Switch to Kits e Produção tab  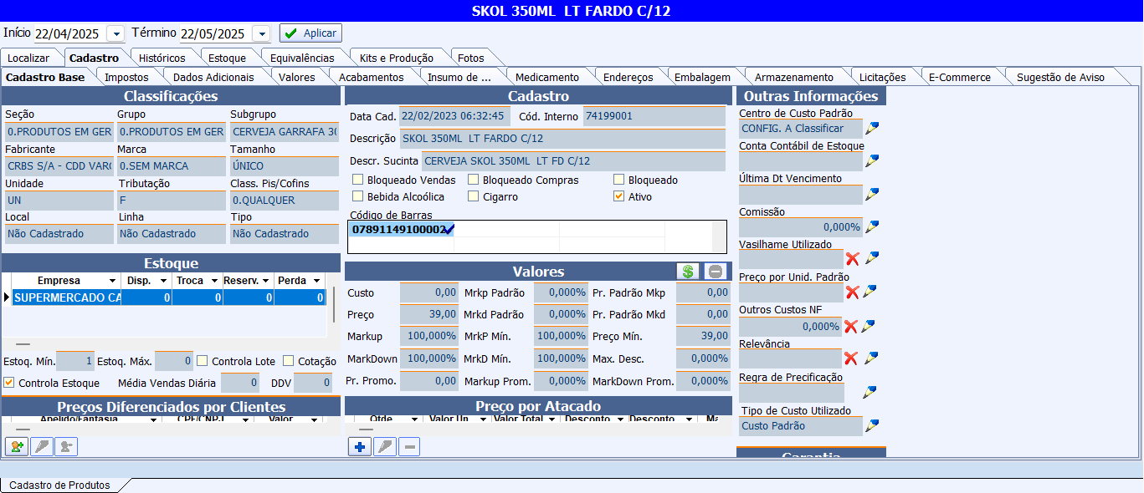tap(397, 58)
